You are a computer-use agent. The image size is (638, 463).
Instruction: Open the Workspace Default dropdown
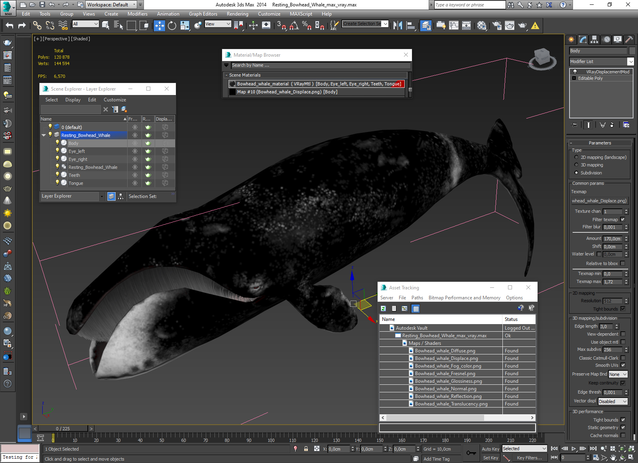(x=111, y=5)
